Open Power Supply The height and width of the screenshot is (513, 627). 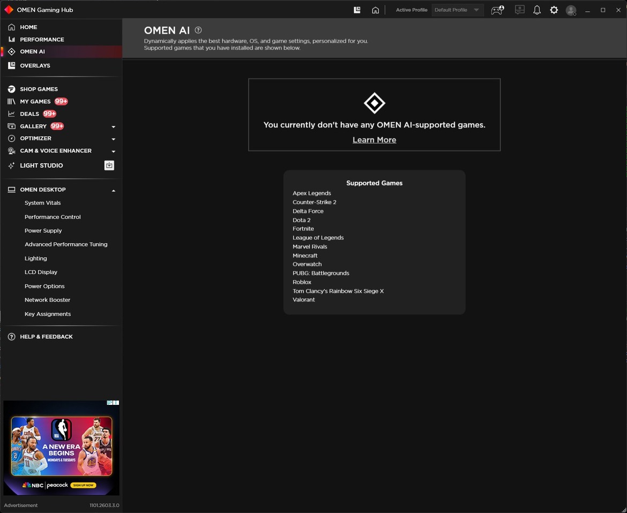[x=43, y=231]
